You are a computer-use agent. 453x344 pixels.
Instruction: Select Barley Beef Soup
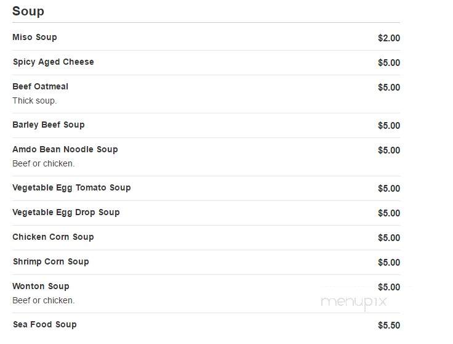[x=49, y=125]
